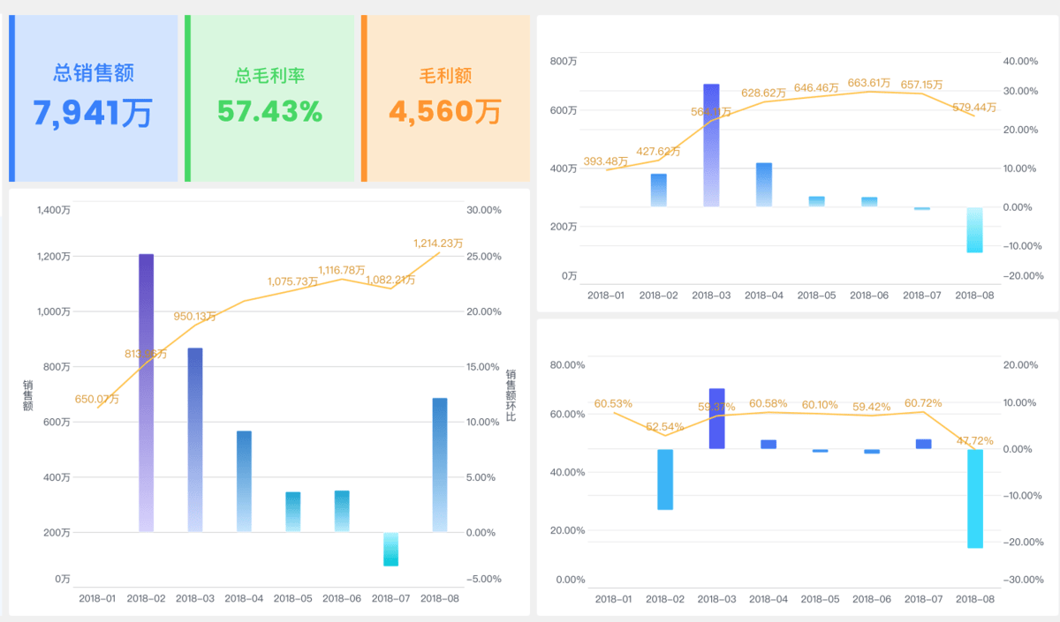Click the 579.44万 data label

pyautogui.click(x=974, y=108)
